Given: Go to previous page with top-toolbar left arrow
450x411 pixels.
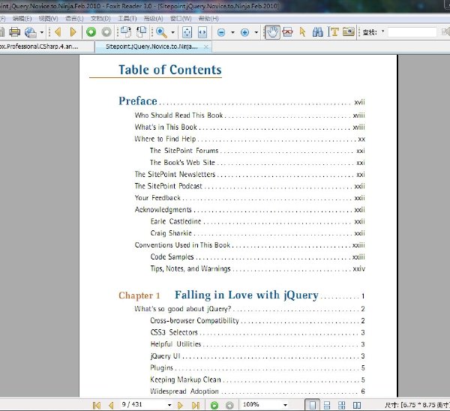Looking at the screenshot, I should tap(58, 31).
